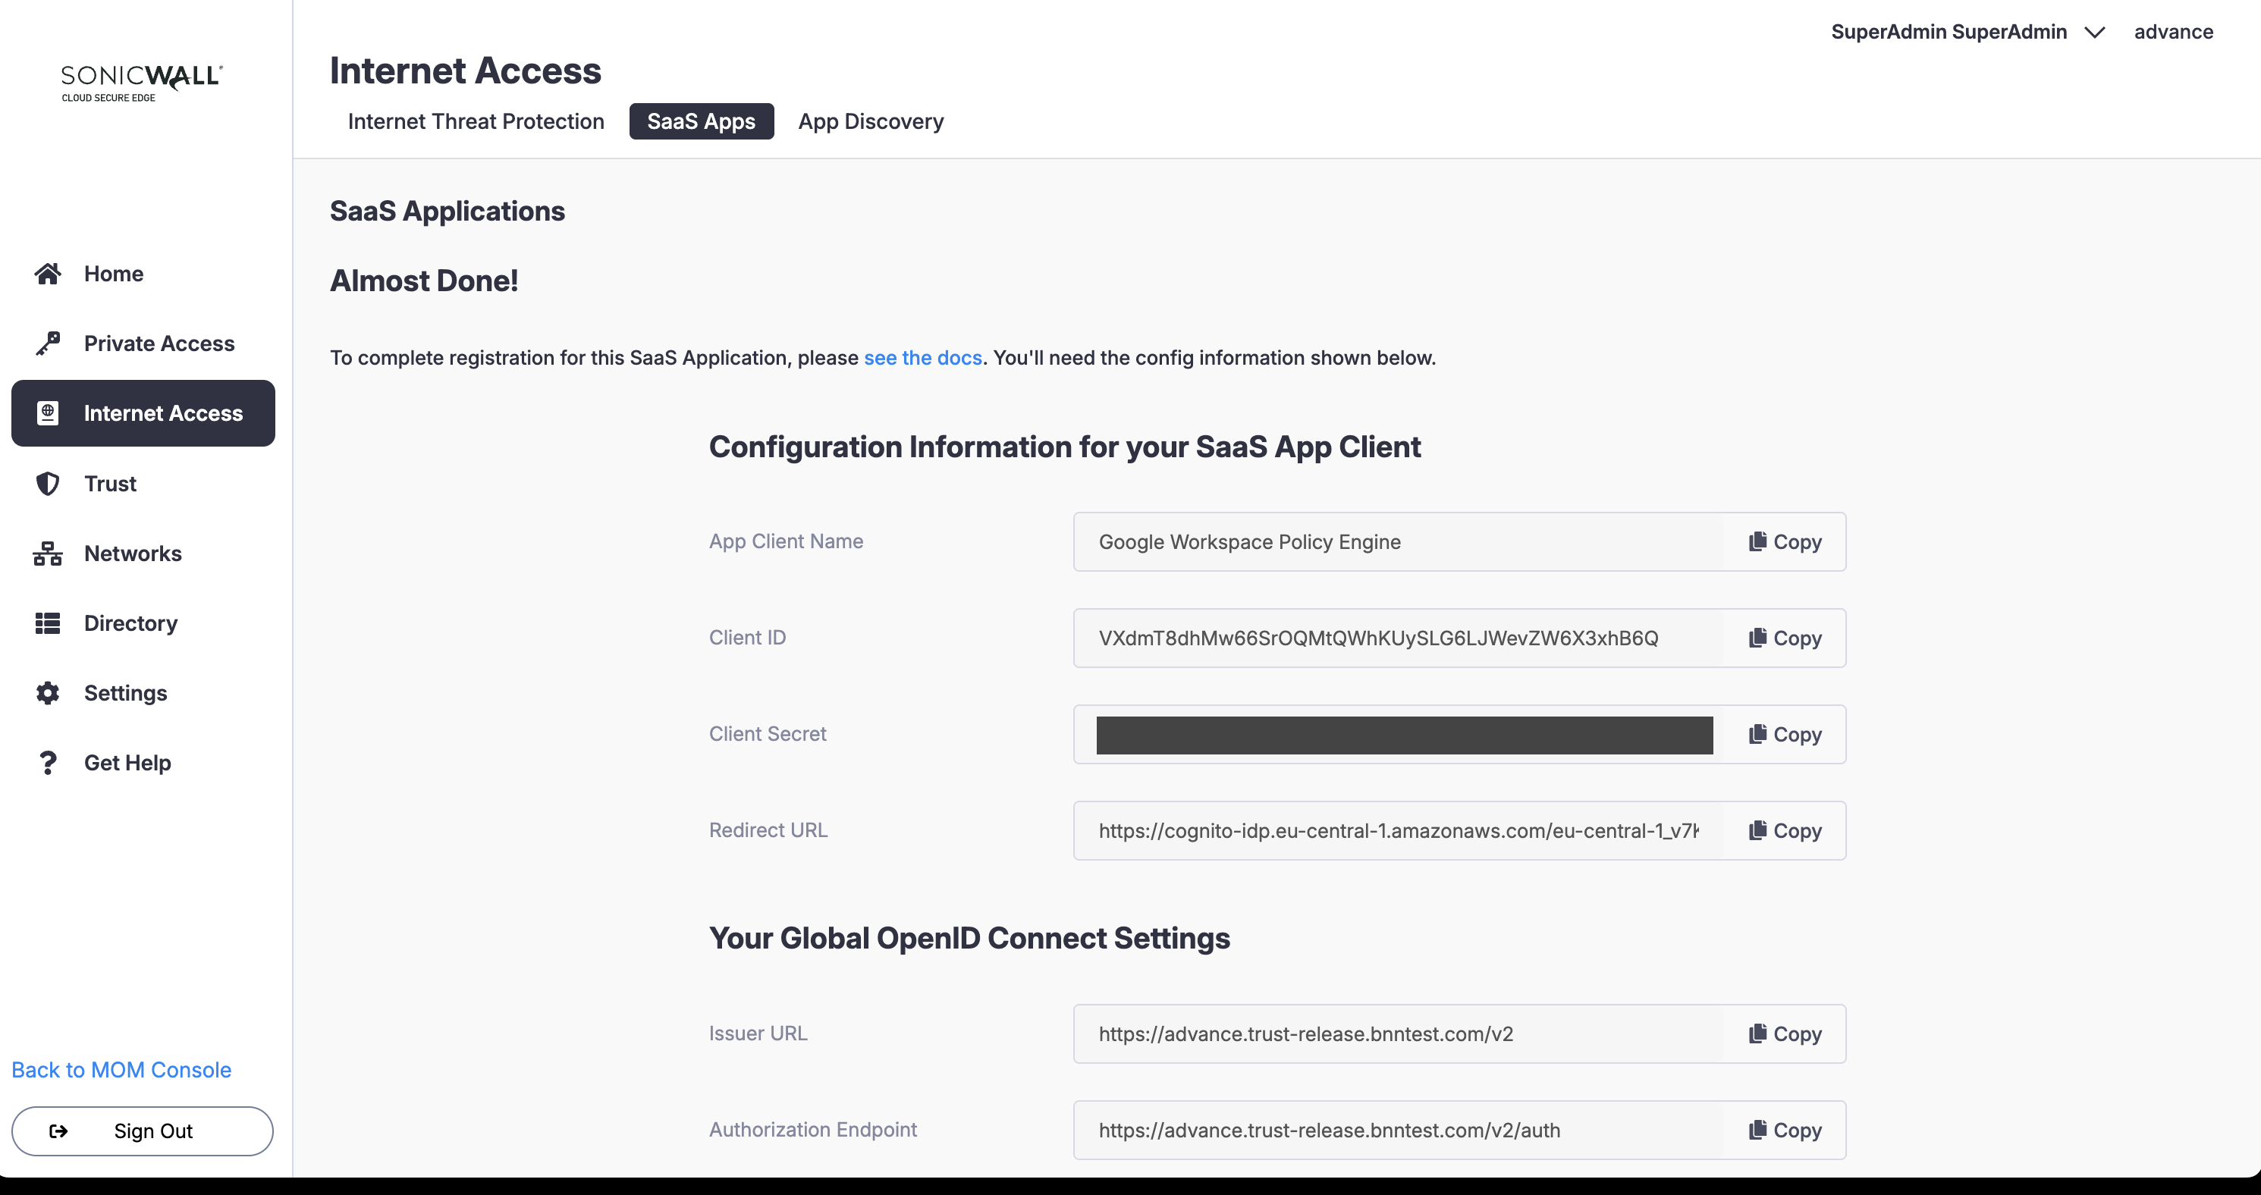Click the SuperAdmin SuperAdmin user name
Screen dimensions: 2261x1195
point(1949,33)
